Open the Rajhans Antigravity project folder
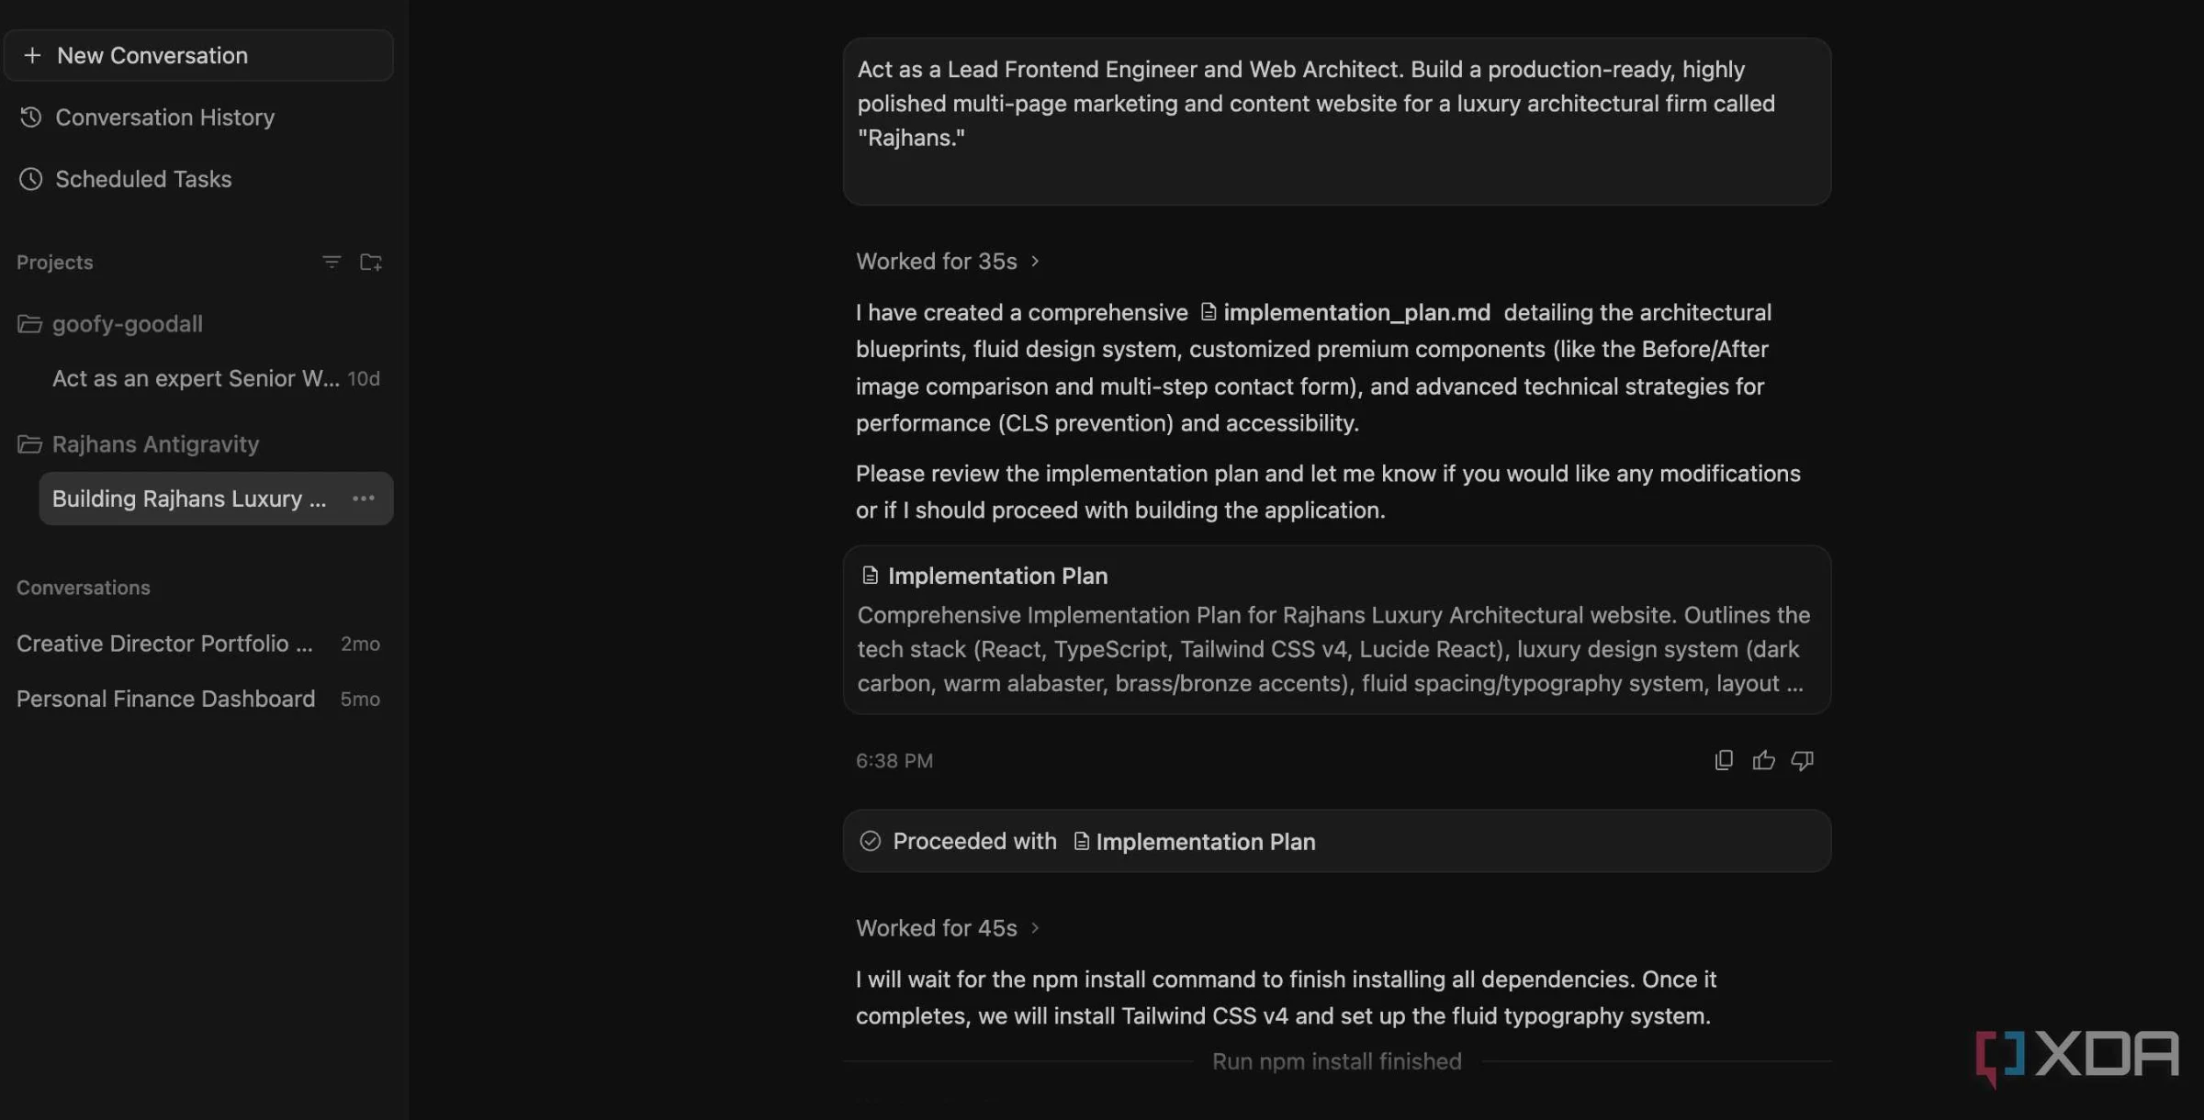Screen dimensions: 2204x1120 pyautogui.click(x=139, y=443)
